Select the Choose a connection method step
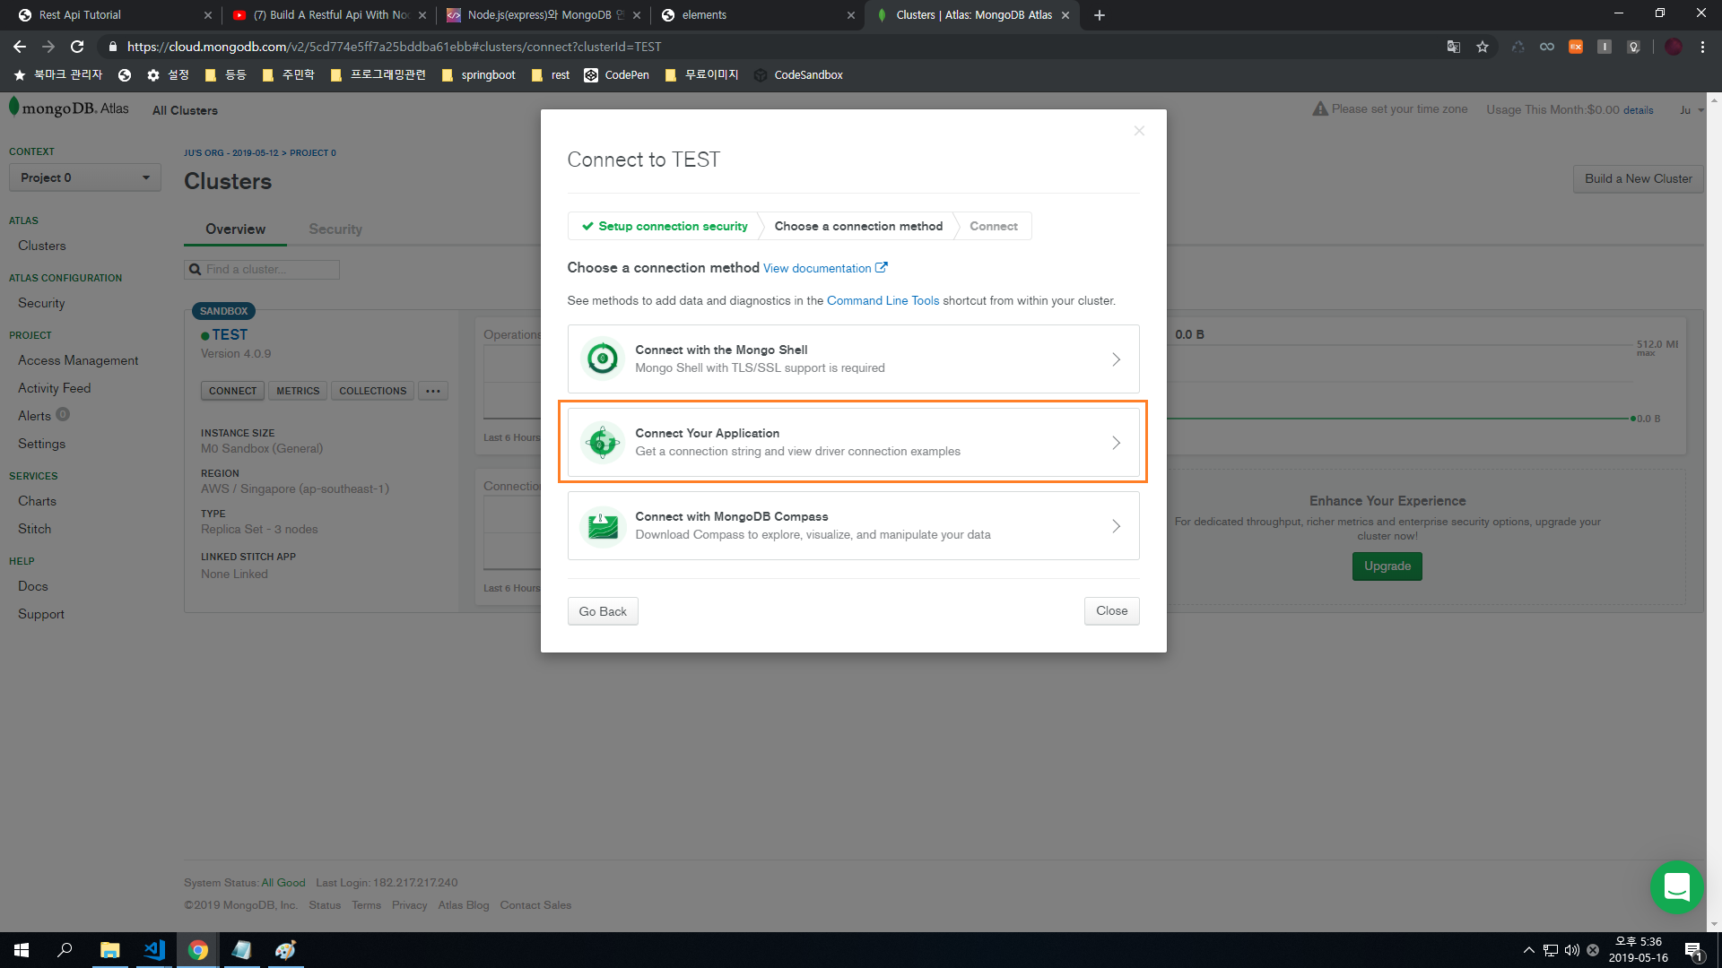 coord(858,226)
